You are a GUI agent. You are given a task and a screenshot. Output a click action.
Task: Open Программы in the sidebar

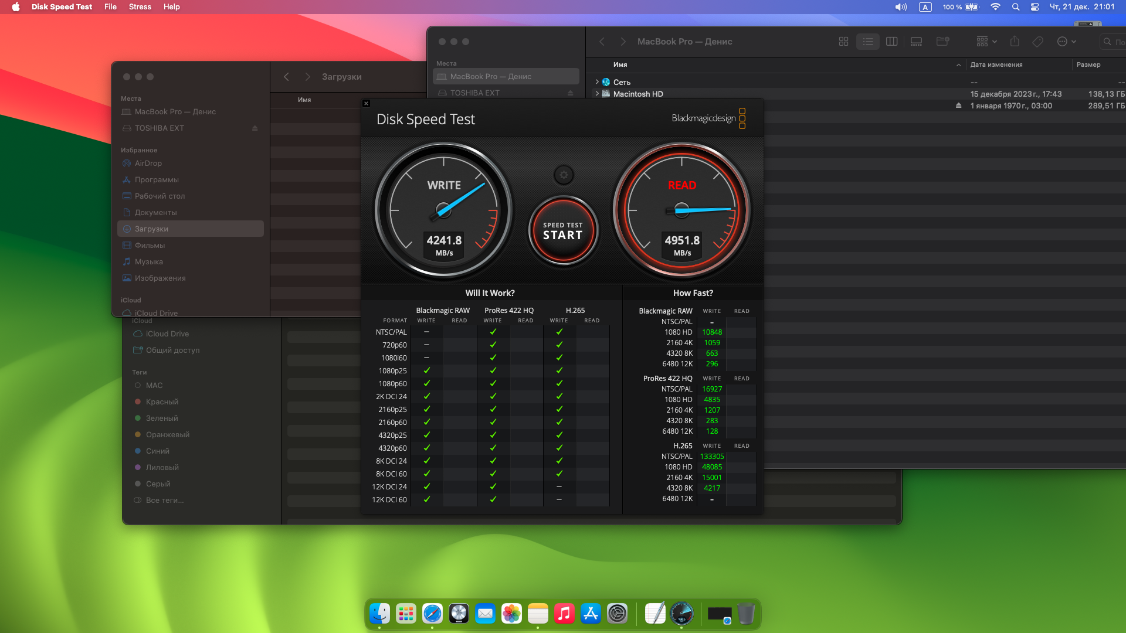[x=191, y=179]
